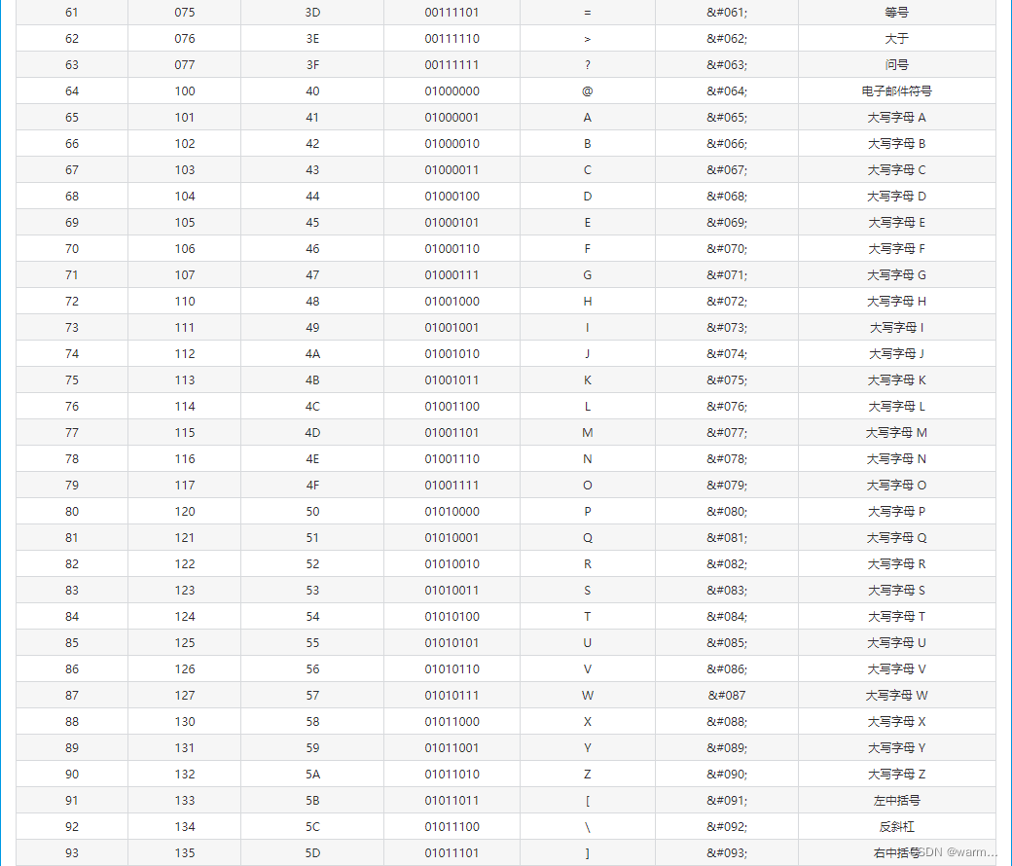Viewport: 1012px width, 866px height.
Task: Click the entity &#072;
Action: pyautogui.click(x=727, y=302)
